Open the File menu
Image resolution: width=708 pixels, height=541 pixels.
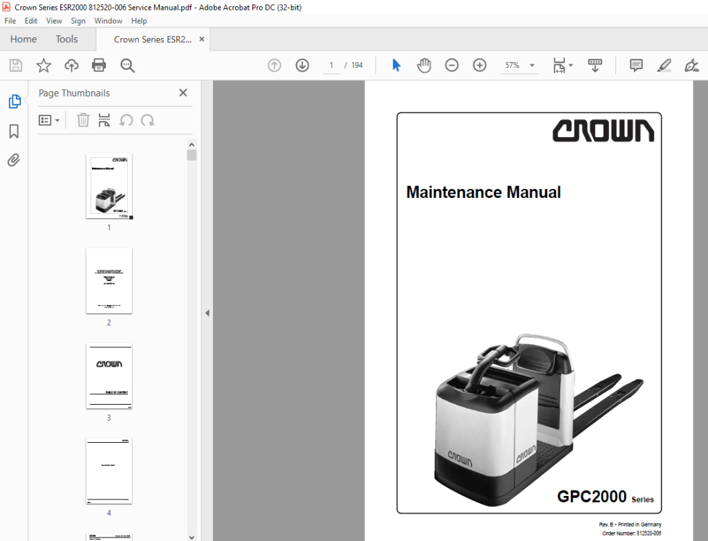(x=10, y=21)
